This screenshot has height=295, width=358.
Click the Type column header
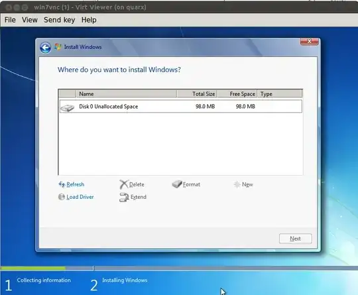tap(280, 94)
